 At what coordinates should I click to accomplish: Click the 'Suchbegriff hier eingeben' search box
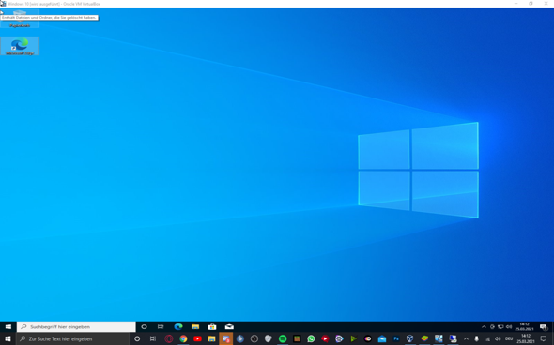pyautogui.click(x=76, y=326)
